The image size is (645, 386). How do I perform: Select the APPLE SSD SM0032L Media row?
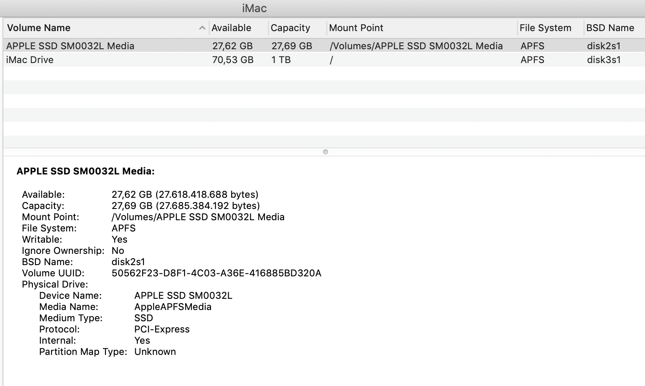coord(324,46)
